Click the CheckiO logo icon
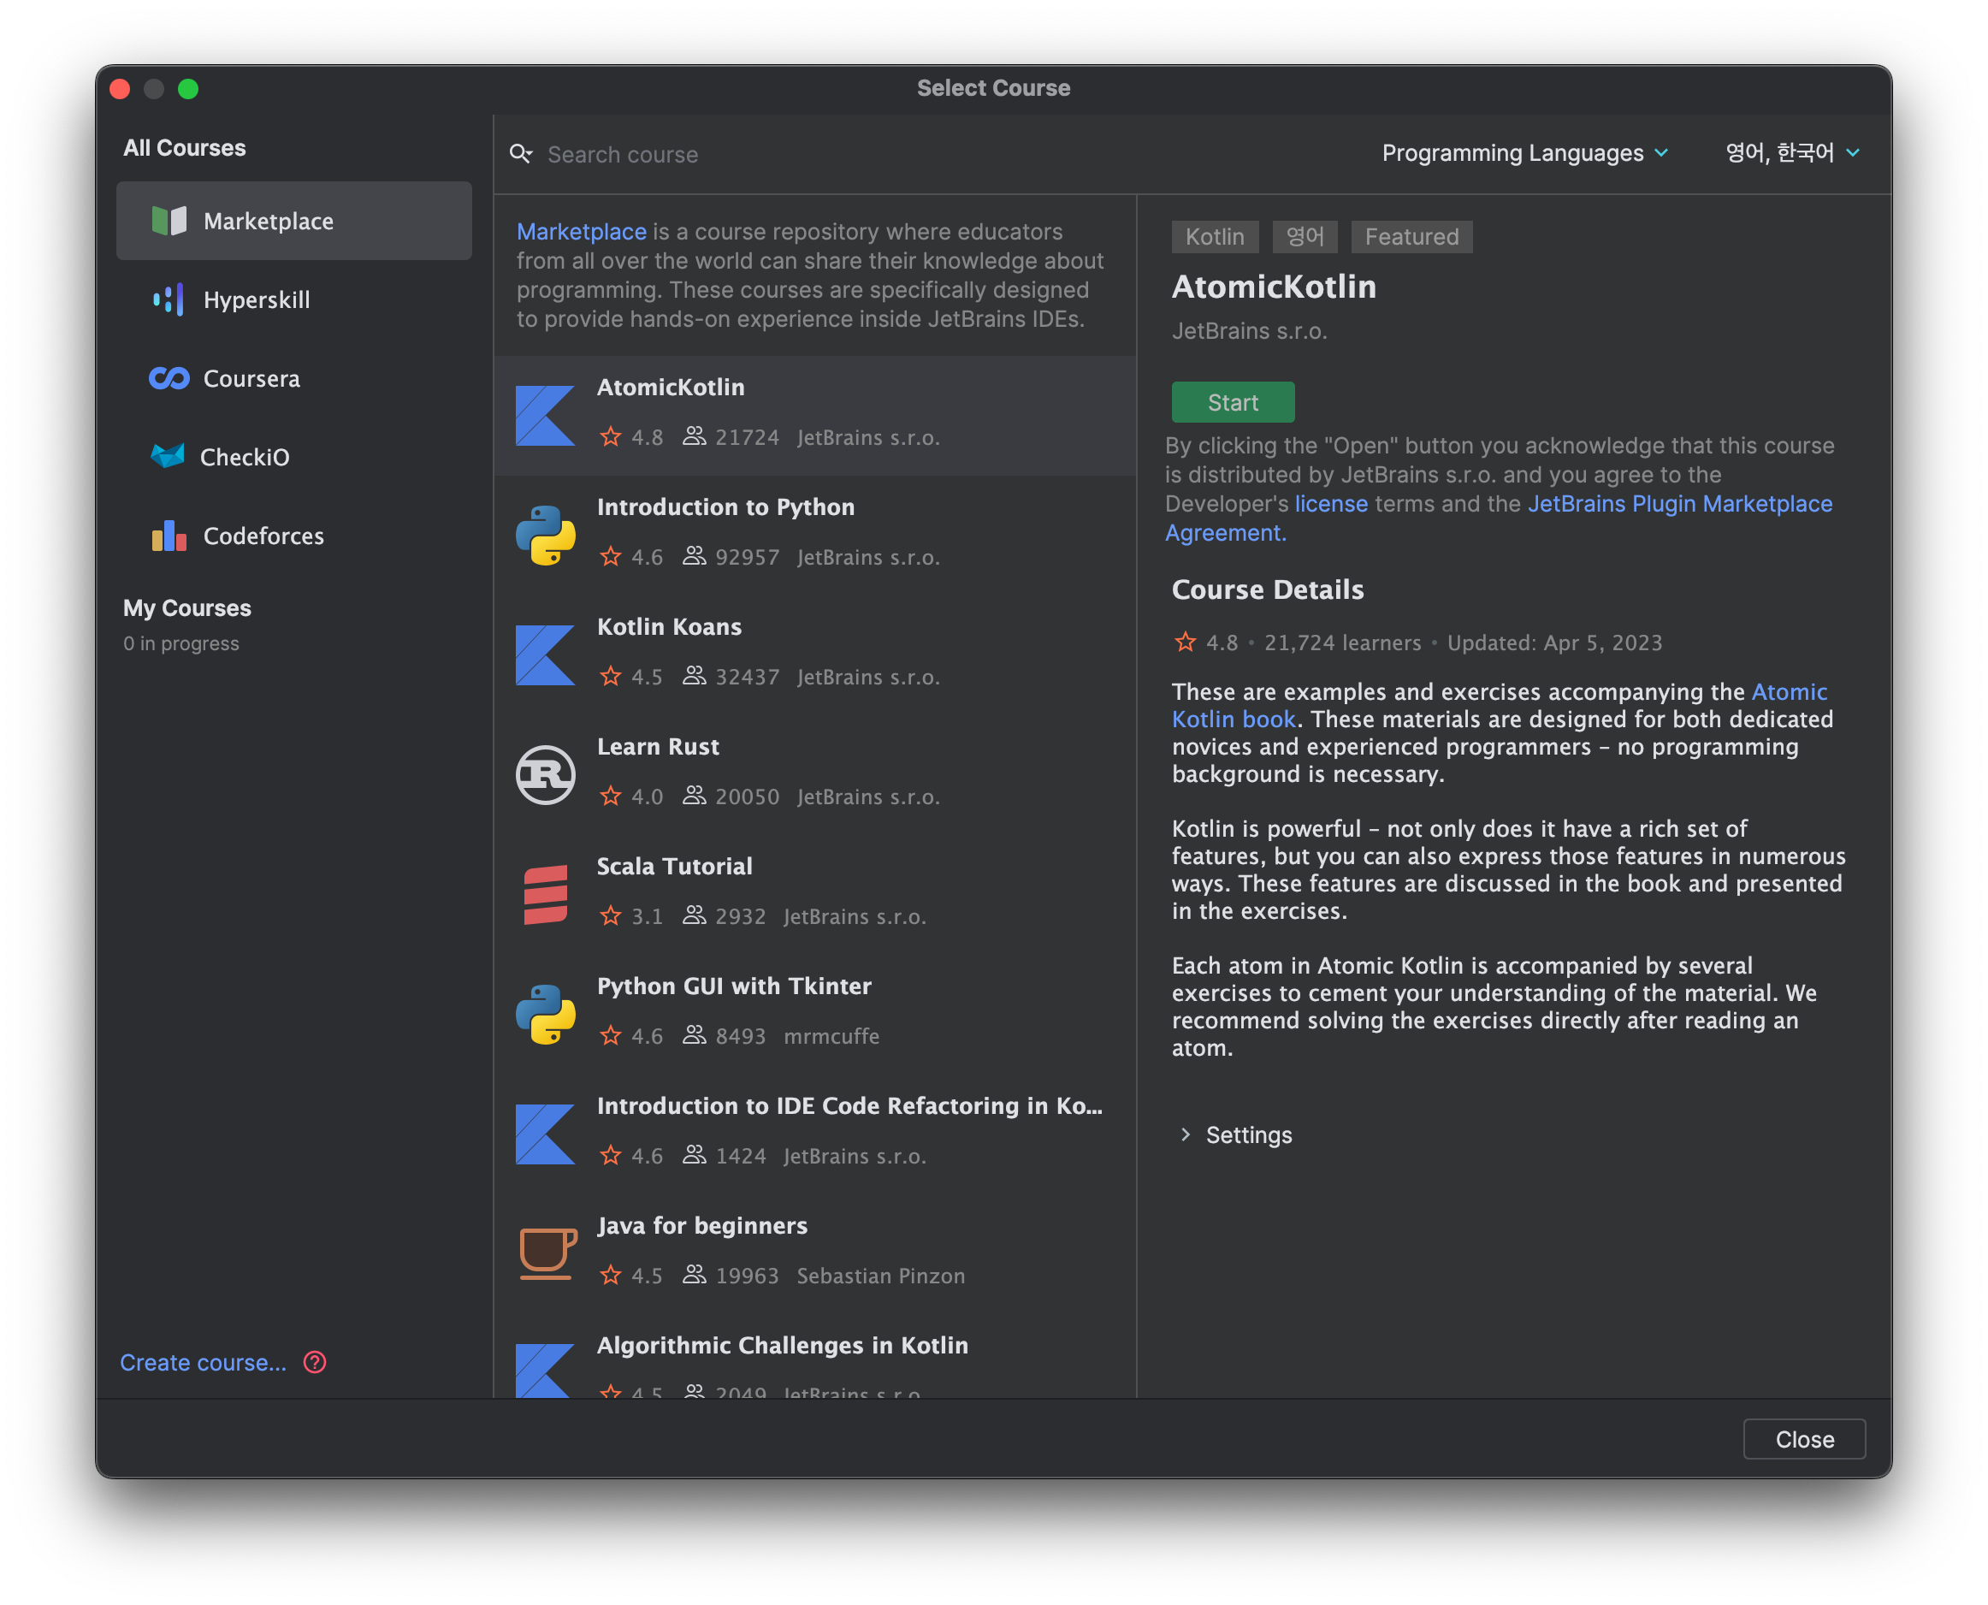 168,456
